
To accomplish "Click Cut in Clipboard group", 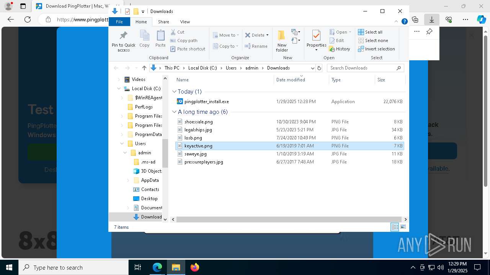I will click(x=177, y=32).
